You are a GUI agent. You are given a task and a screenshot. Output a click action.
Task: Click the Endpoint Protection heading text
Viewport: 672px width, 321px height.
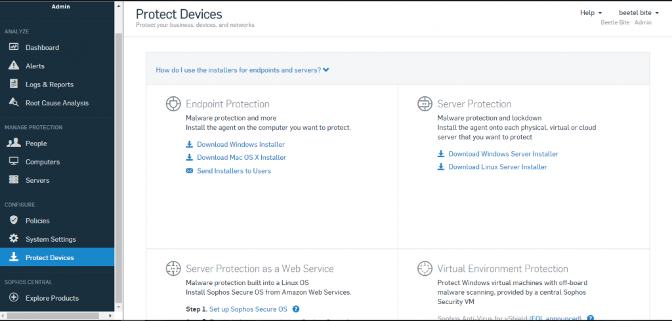[228, 104]
